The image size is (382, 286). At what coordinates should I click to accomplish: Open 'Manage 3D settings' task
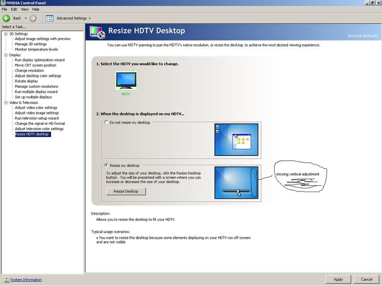pyautogui.click(x=31, y=44)
